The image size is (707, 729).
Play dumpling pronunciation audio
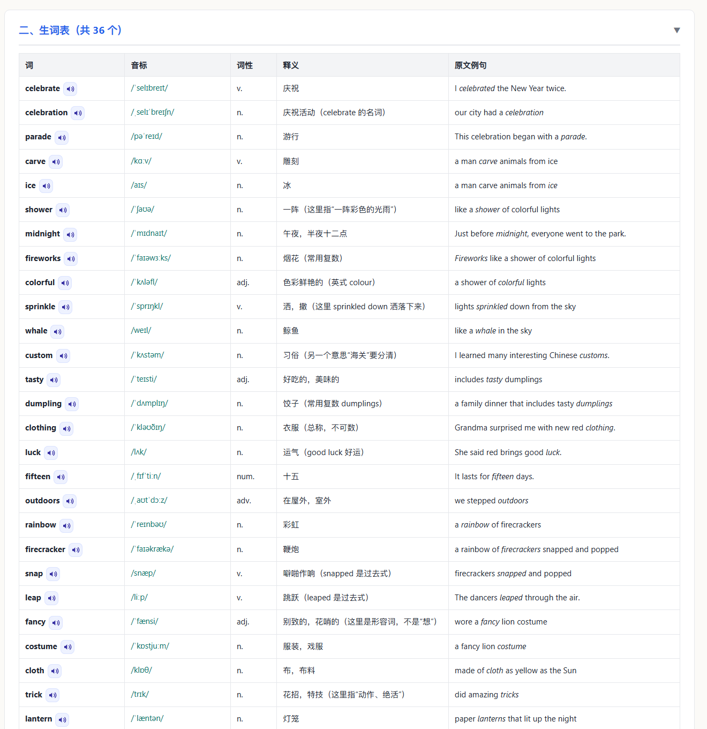pyautogui.click(x=72, y=404)
